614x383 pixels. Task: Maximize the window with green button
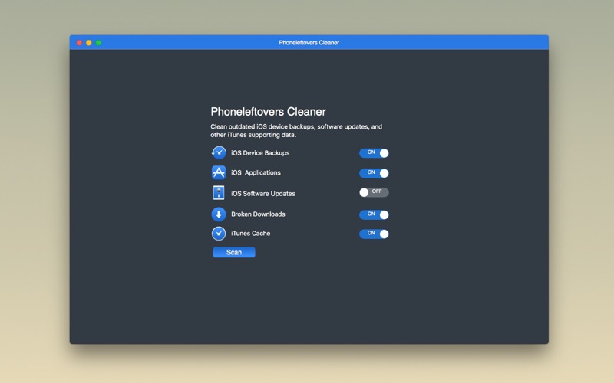pos(99,43)
